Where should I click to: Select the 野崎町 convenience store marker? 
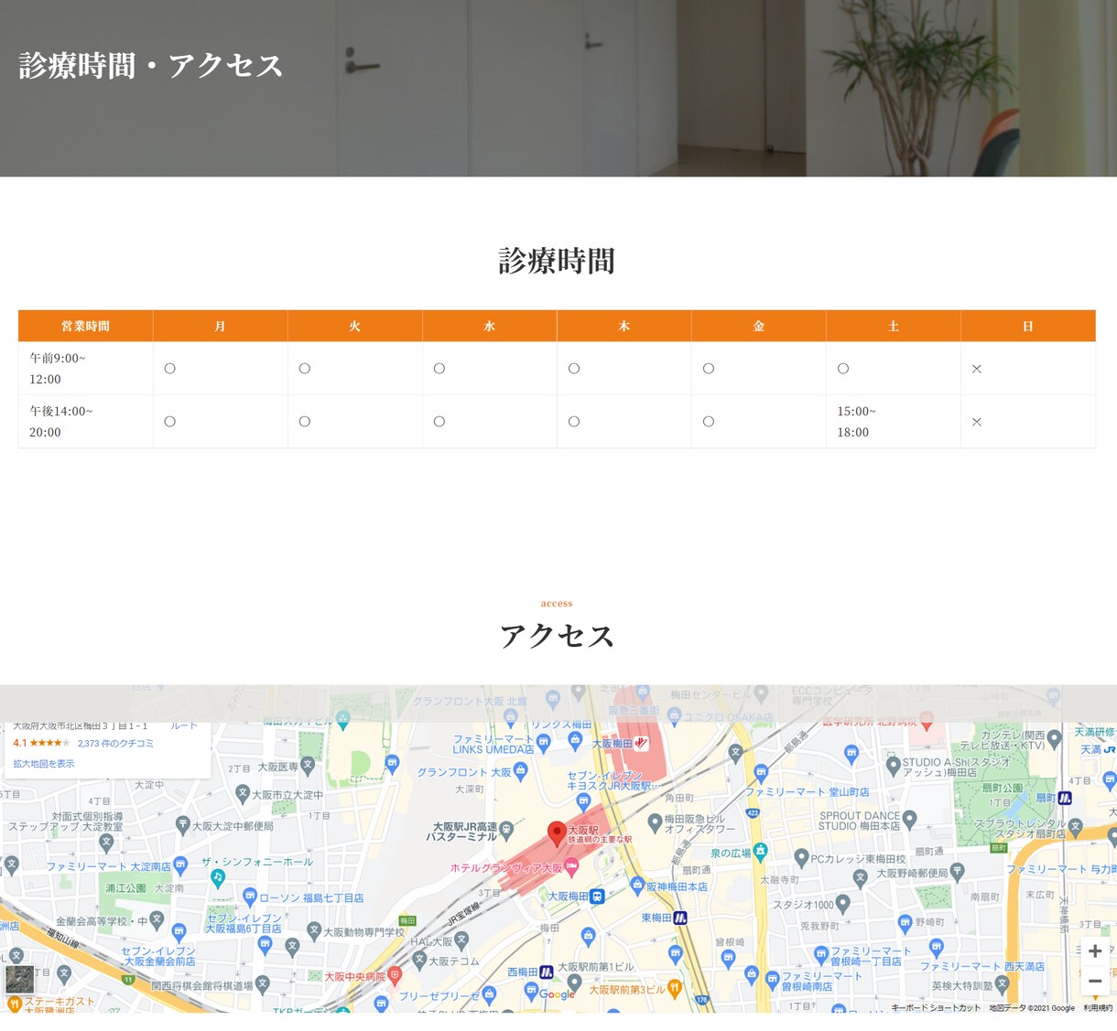906,923
